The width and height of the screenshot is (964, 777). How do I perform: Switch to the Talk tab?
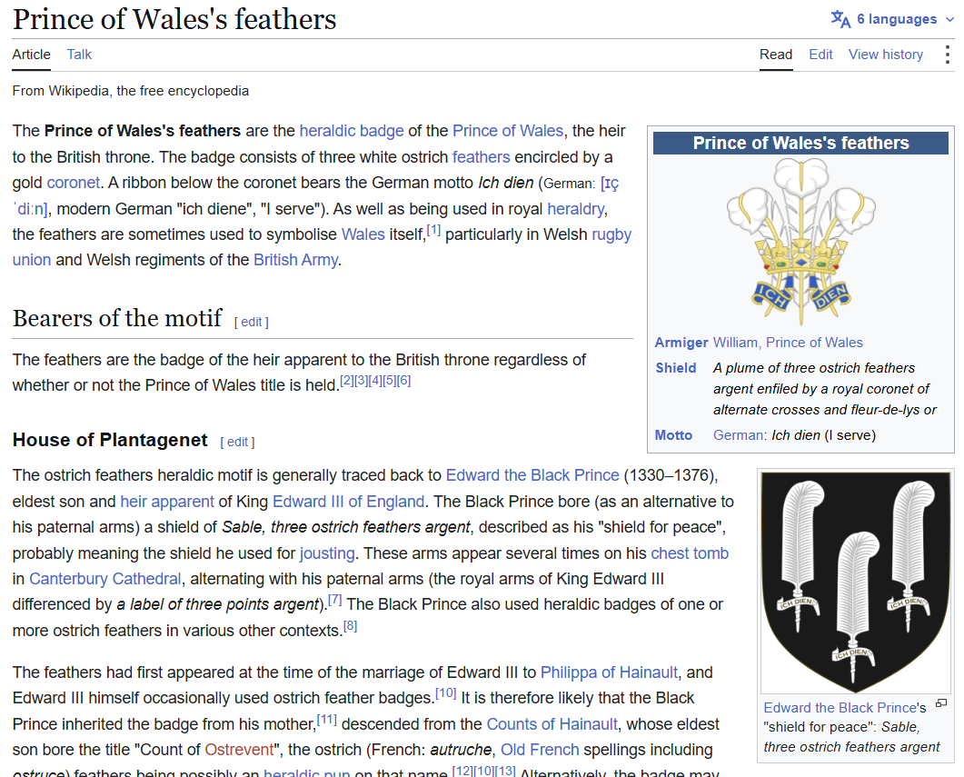click(x=79, y=55)
